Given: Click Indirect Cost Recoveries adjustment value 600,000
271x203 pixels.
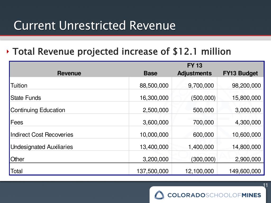Looking at the screenshot, I should [204, 135].
